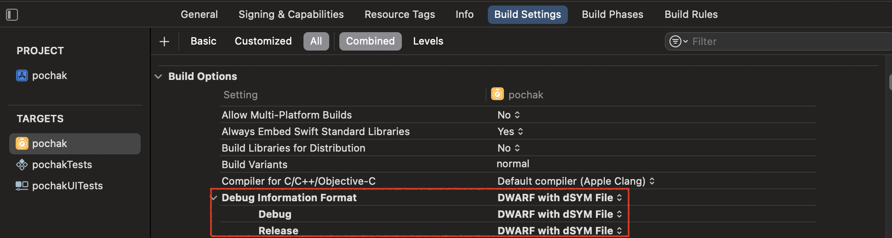Switch to Levels view mode

point(428,41)
